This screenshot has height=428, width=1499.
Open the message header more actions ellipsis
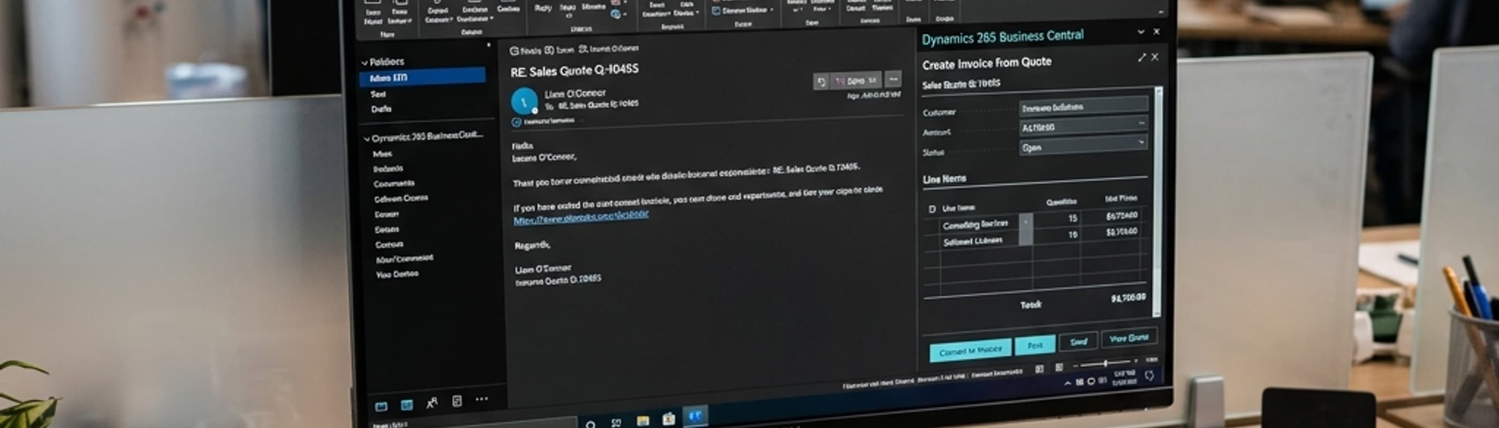[893, 79]
